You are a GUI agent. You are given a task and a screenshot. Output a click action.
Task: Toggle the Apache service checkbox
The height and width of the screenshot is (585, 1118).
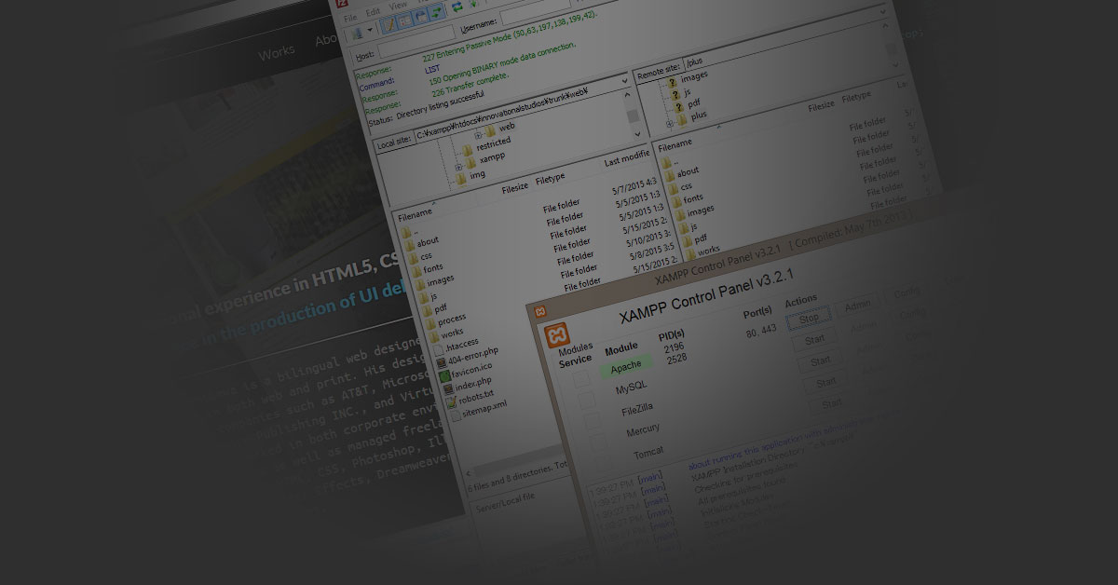point(580,379)
